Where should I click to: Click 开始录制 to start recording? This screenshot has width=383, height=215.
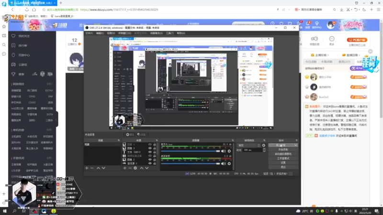coord(283,150)
